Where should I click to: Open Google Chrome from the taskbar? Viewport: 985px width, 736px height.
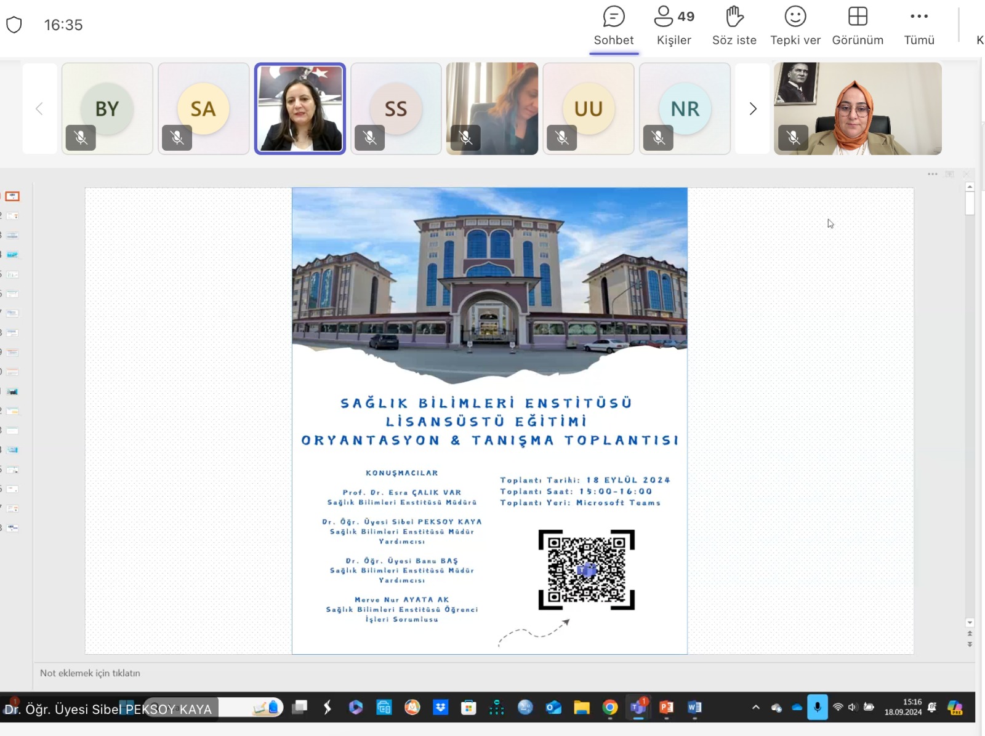click(x=610, y=708)
